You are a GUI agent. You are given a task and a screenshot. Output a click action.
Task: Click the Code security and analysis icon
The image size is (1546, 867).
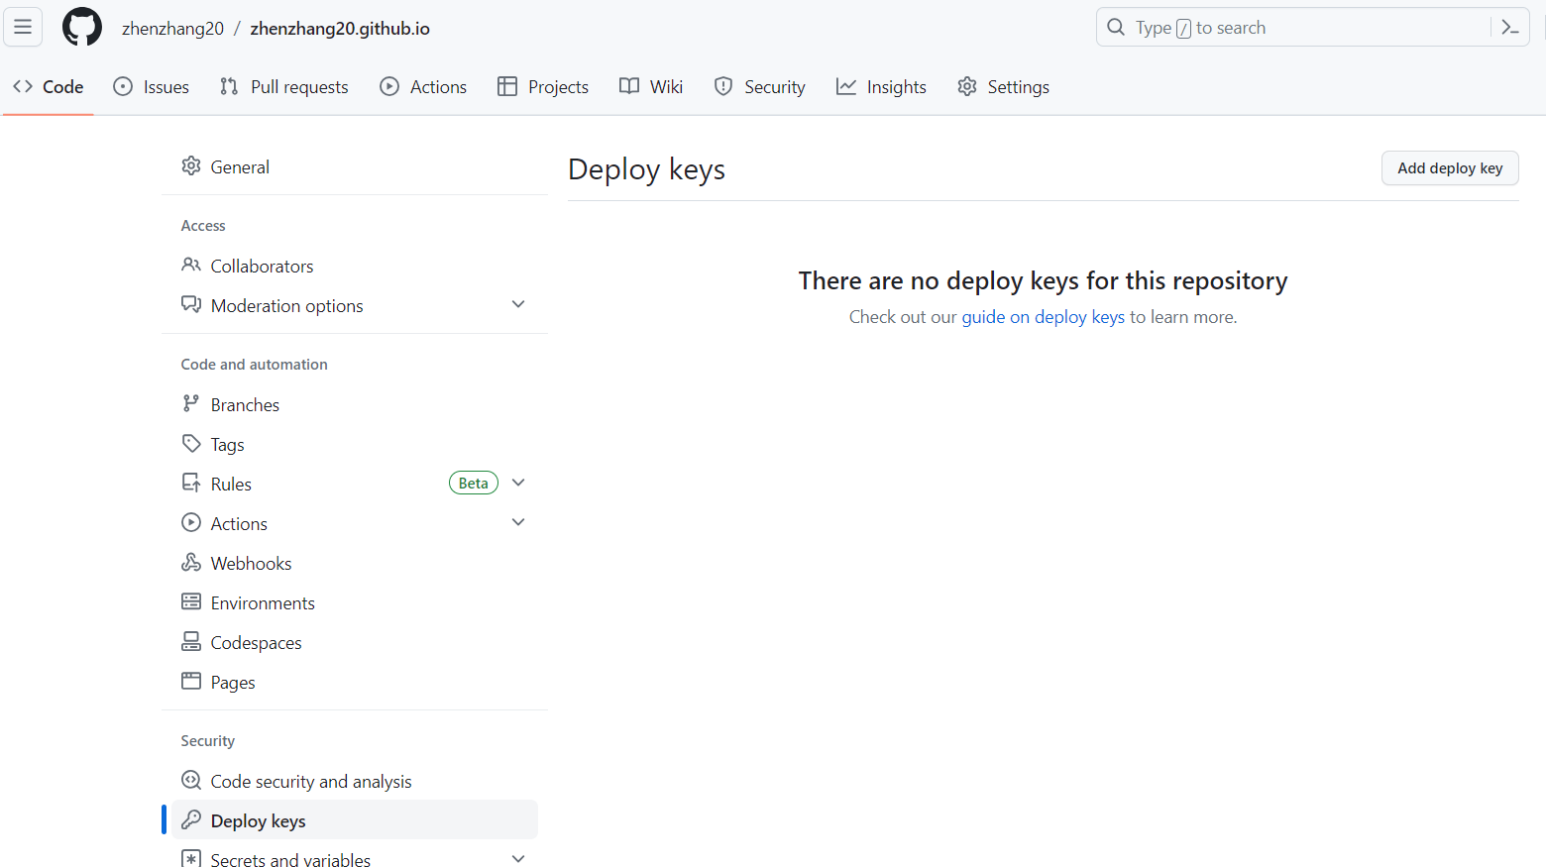coord(191,781)
